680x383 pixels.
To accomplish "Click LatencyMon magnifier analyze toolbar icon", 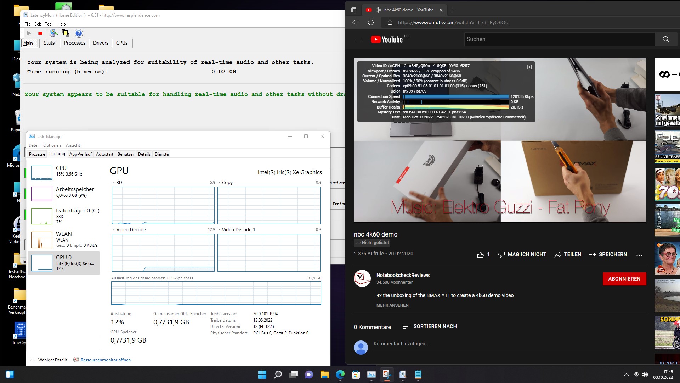I will click(x=54, y=33).
